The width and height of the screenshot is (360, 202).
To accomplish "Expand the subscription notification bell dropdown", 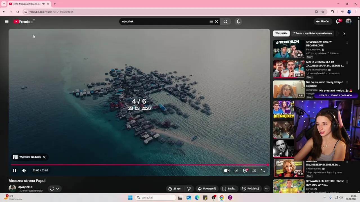I will point(55,189).
